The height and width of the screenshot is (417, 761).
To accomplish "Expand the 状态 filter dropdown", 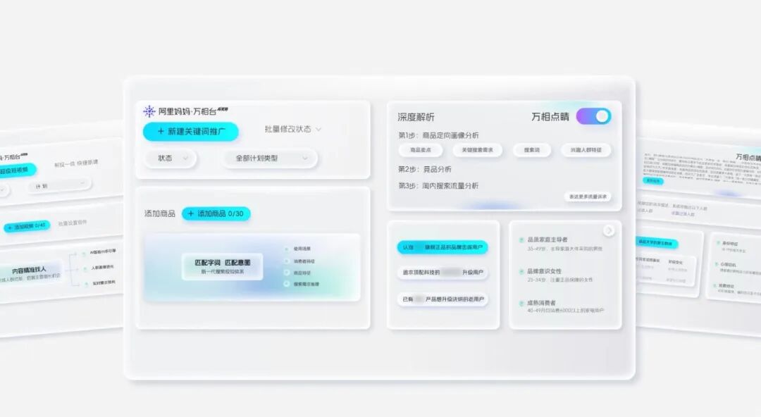I will click(171, 158).
